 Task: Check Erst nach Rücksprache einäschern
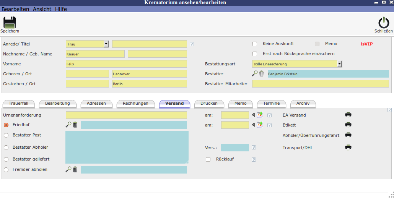pos(255,54)
